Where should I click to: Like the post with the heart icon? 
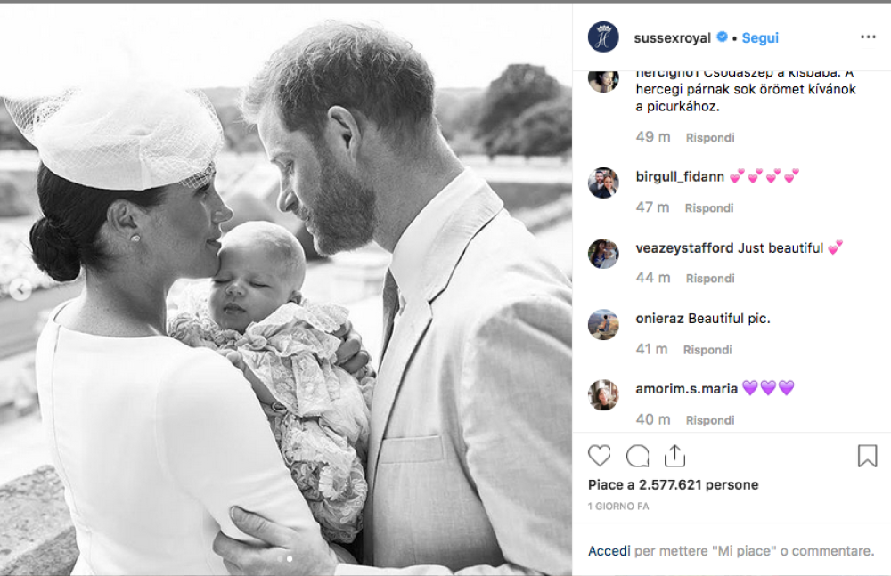(x=600, y=456)
